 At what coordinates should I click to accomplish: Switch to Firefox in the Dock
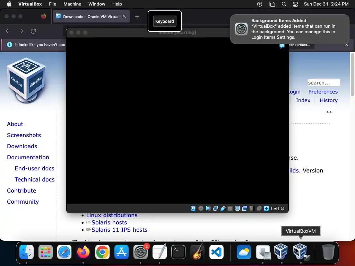(83, 252)
